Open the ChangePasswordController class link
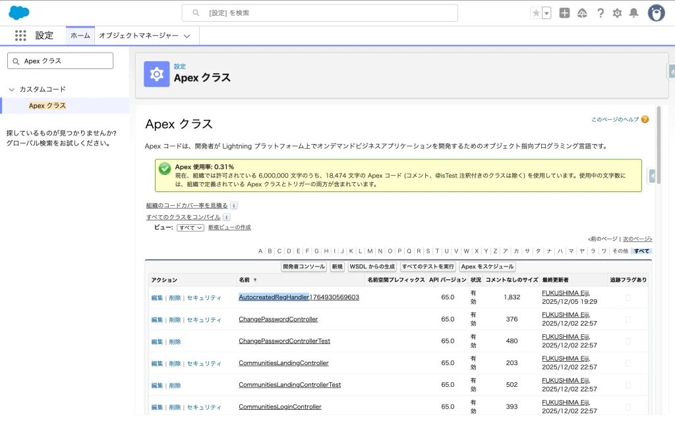Screen dimensions: 675x421 point(278,319)
